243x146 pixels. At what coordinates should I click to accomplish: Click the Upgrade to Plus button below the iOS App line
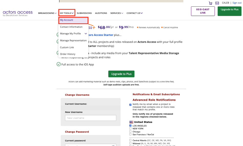(121, 74)
